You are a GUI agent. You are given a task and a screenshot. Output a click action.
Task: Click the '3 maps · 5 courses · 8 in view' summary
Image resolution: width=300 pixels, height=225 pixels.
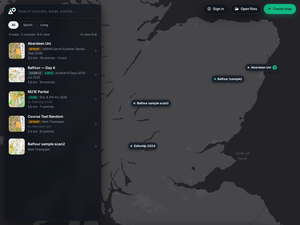(29, 34)
